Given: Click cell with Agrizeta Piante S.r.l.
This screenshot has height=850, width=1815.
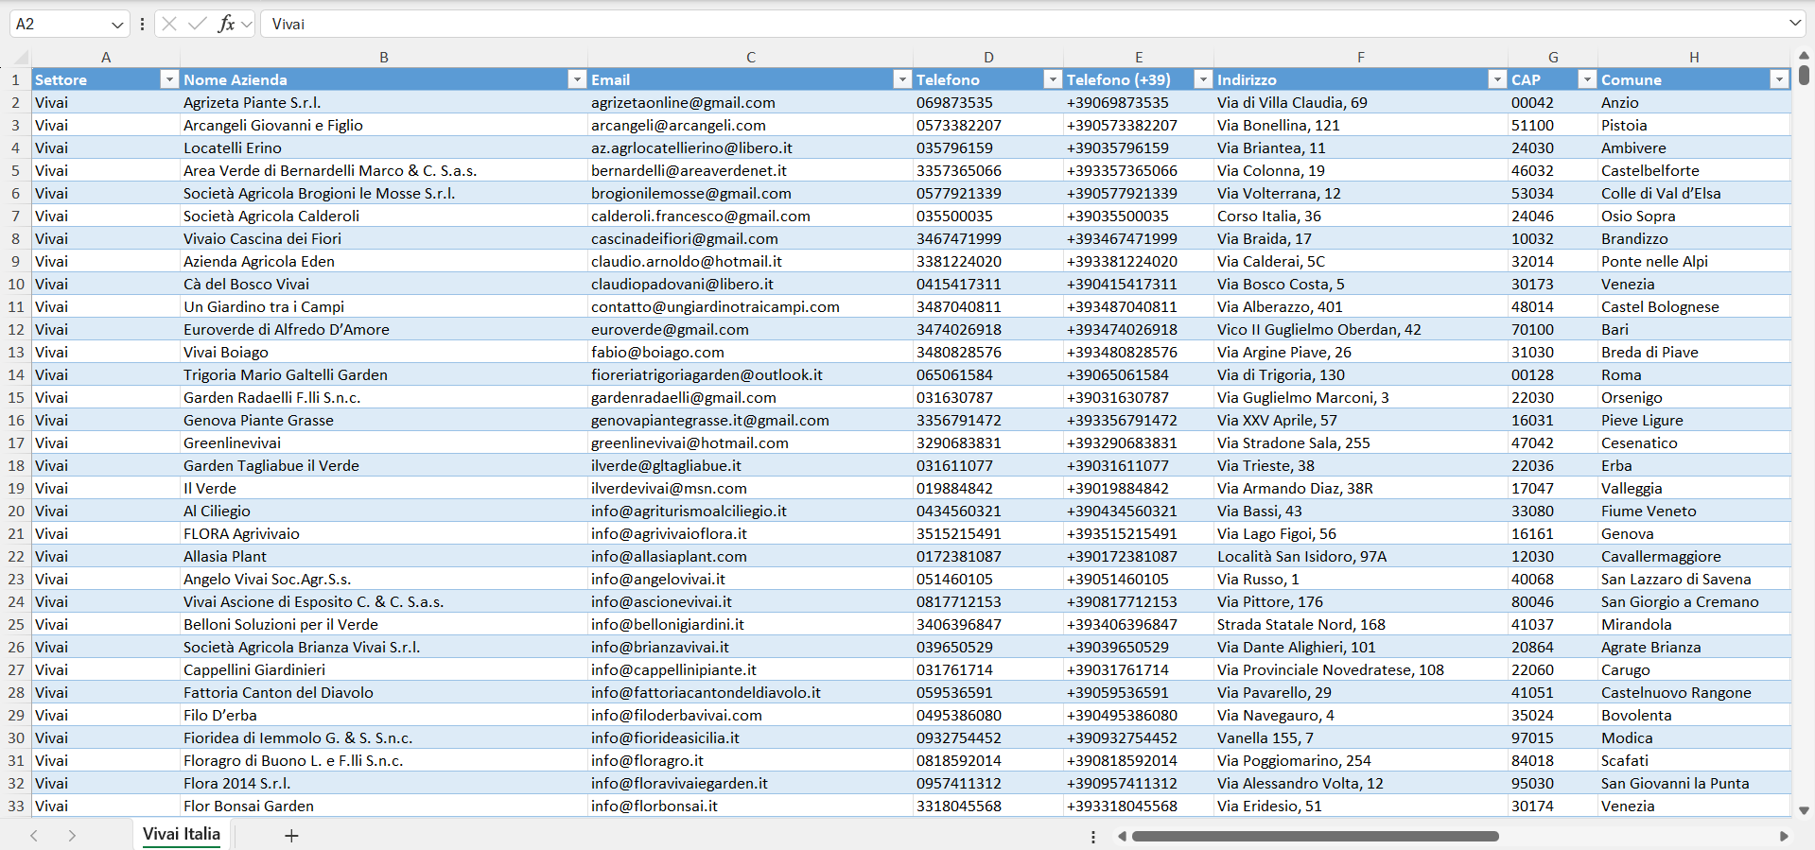Looking at the screenshot, I should (384, 102).
